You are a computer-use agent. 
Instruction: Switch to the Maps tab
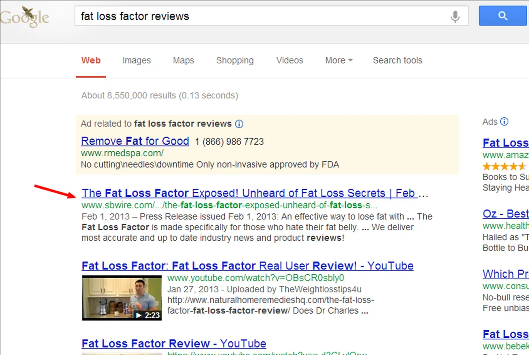(183, 60)
